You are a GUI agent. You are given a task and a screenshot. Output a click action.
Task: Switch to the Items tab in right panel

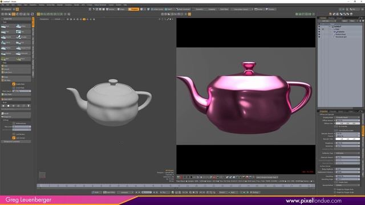coord(323,18)
